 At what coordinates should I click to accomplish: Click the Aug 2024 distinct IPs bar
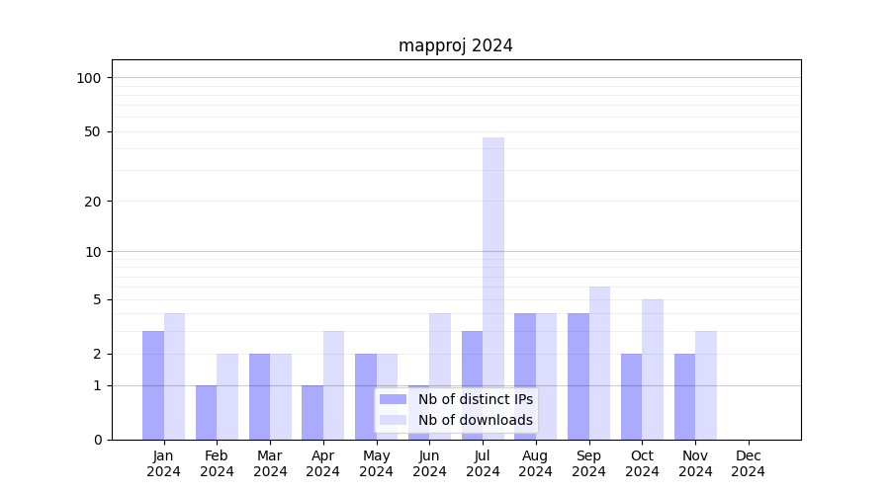coord(525,375)
